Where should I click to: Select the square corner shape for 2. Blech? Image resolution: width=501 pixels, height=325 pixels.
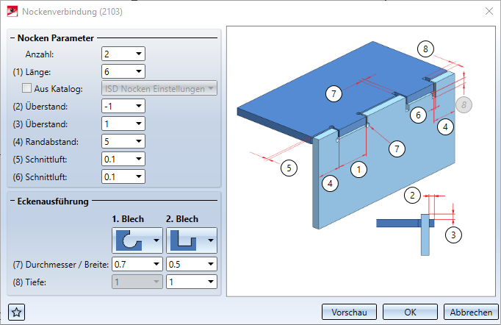(x=192, y=240)
